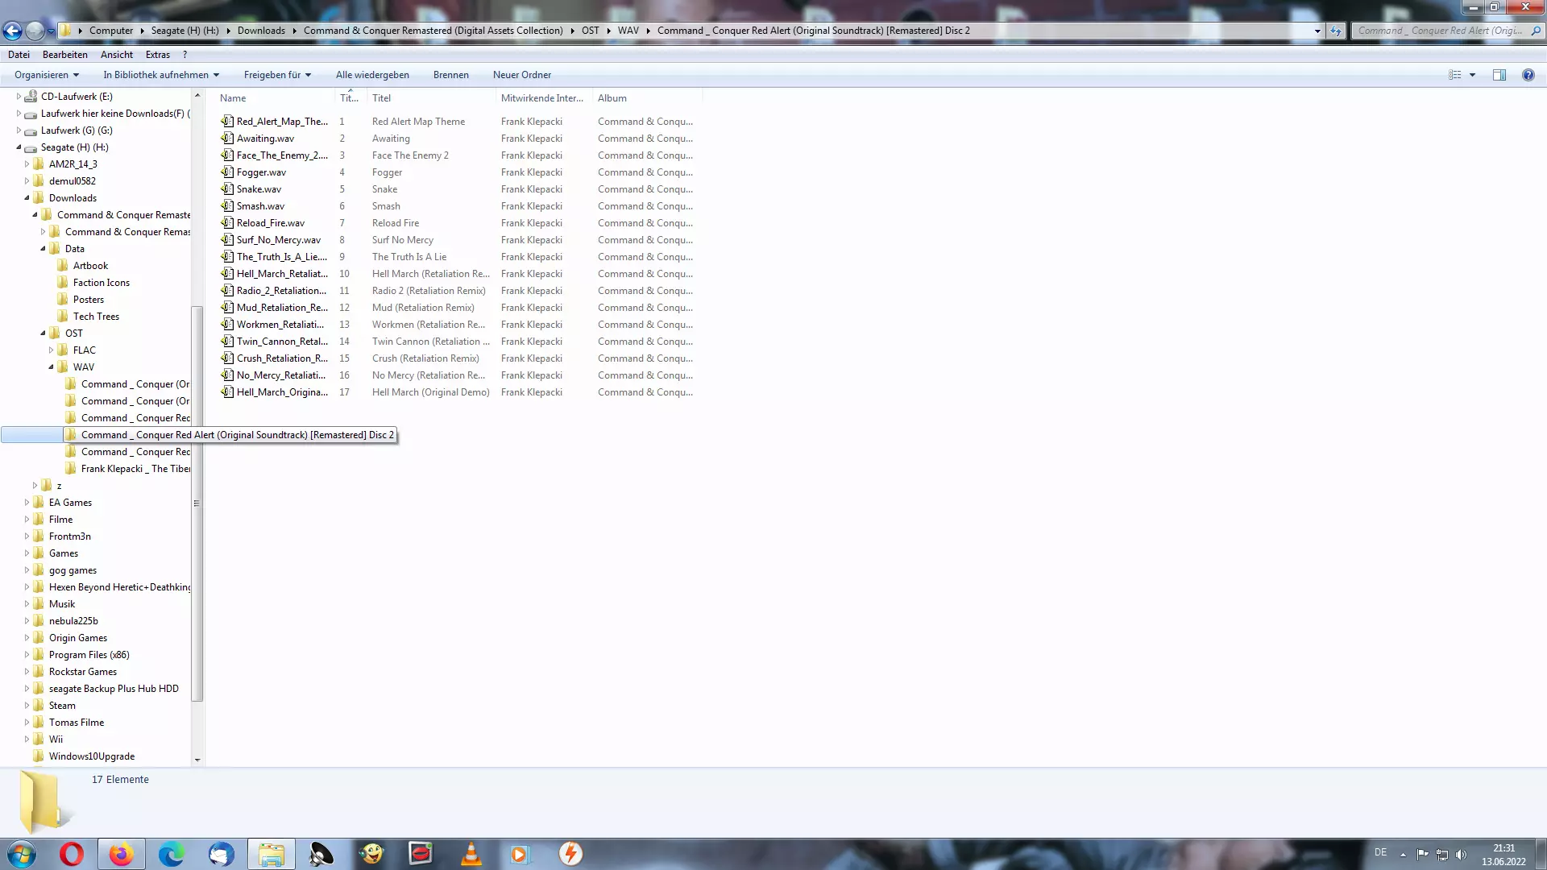Select the Posters folder in tree
The height and width of the screenshot is (870, 1547).
[89, 300]
